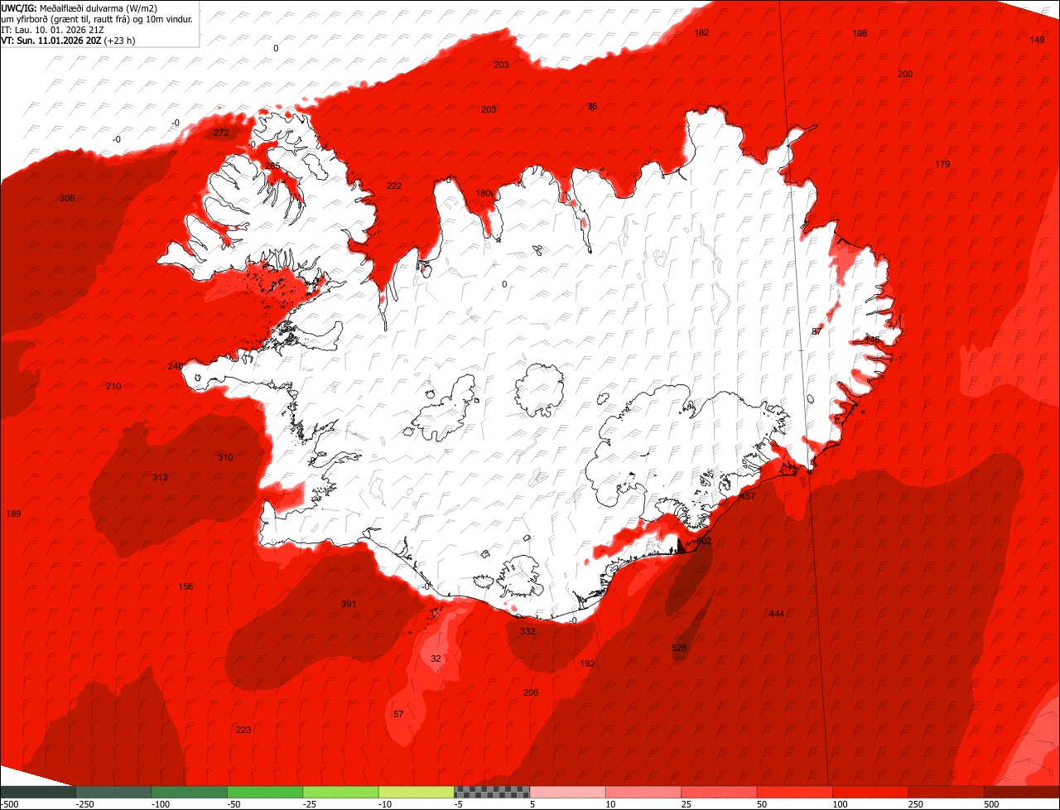
Task: Click the map value 313
Action: click(x=160, y=477)
